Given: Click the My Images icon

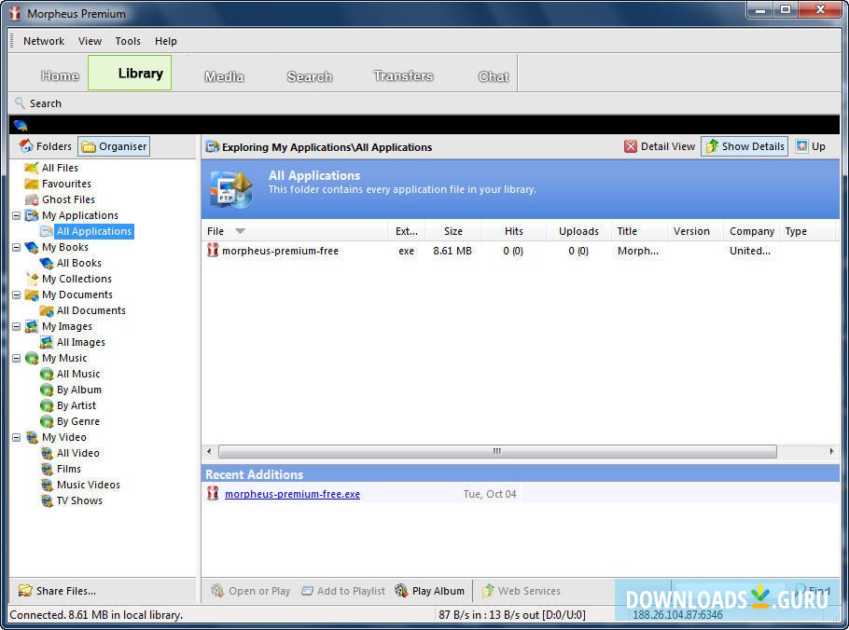Looking at the screenshot, I should pyautogui.click(x=32, y=326).
